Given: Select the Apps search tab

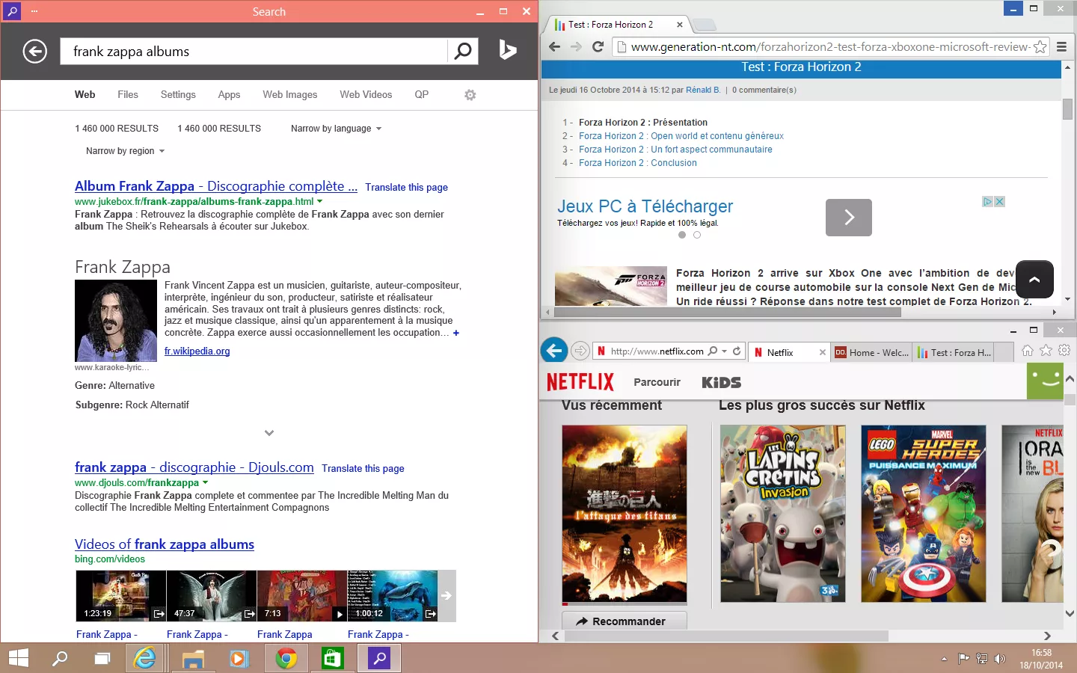Looking at the screenshot, I should click(229, 94).
